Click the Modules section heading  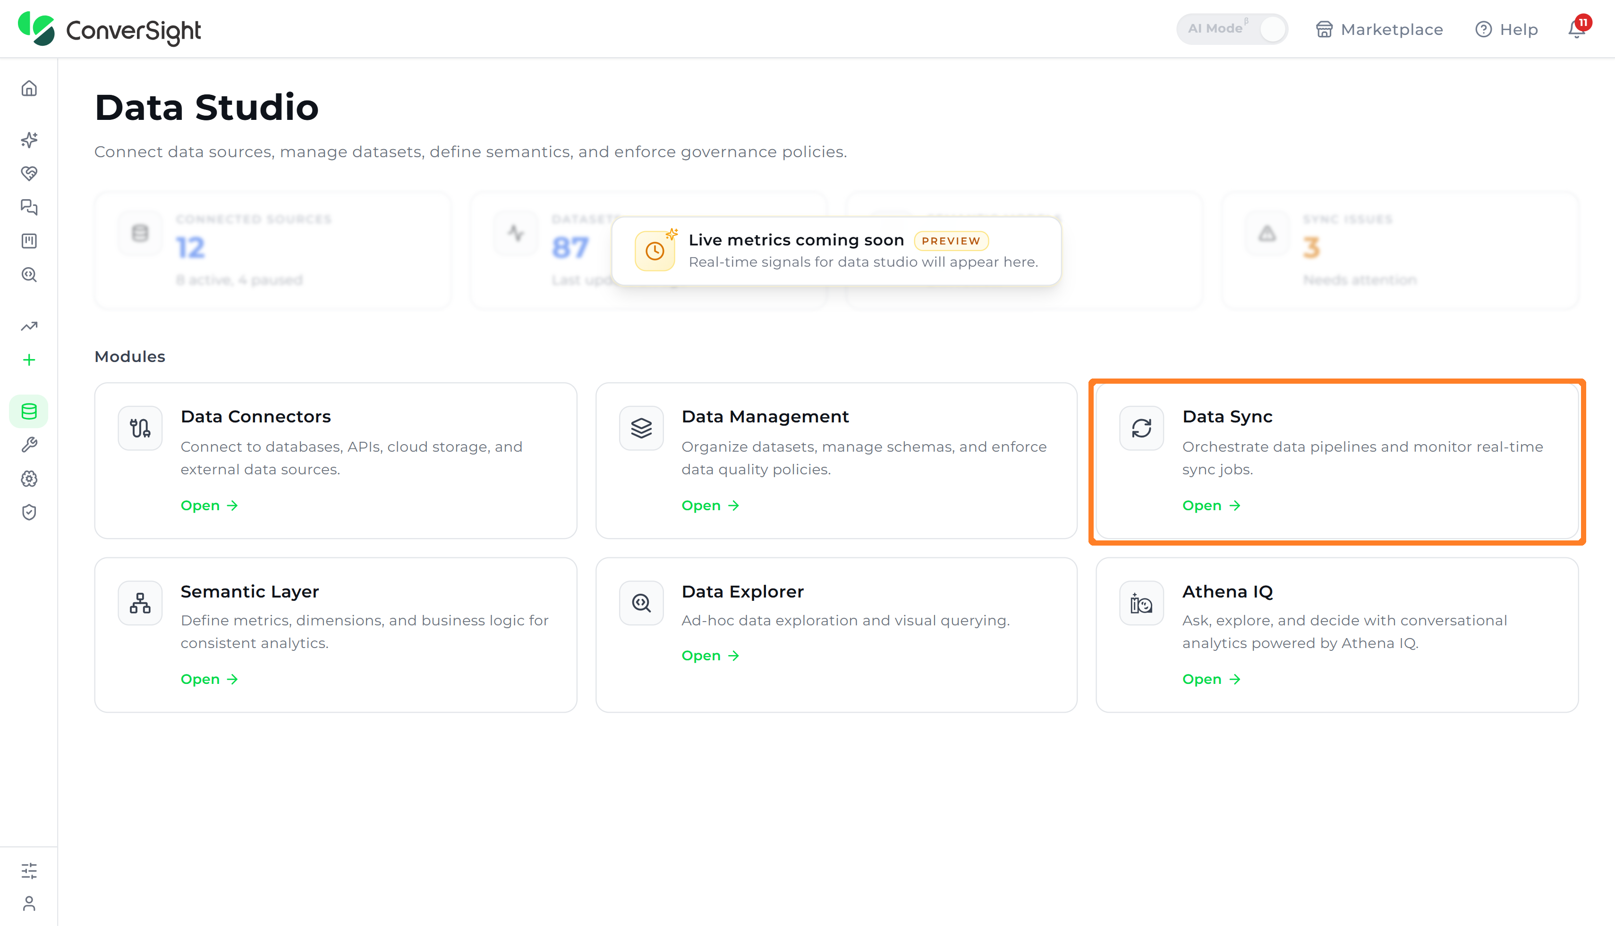point(130,357)
